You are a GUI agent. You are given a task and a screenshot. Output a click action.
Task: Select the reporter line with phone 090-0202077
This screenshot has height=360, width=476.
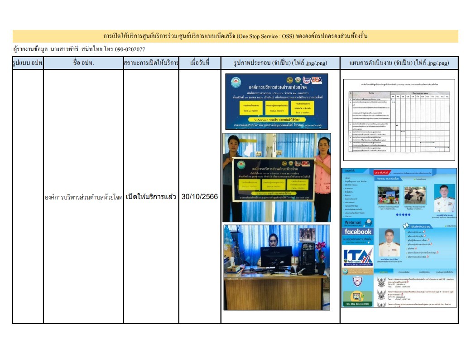point(79,49)
